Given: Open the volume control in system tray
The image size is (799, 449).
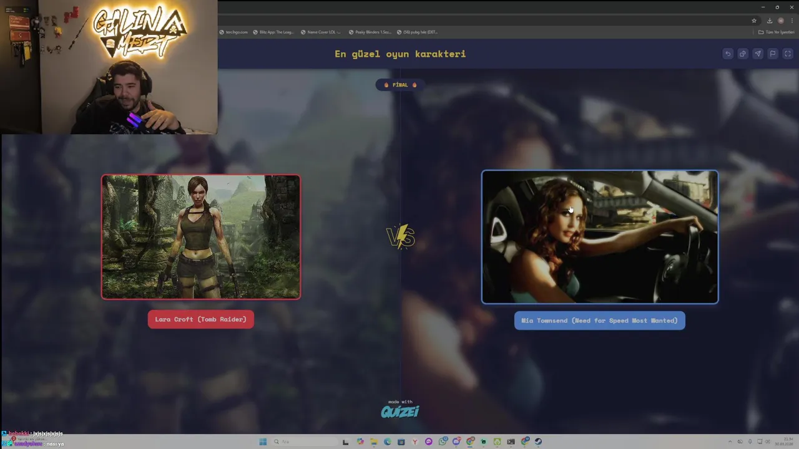Looking at the screenshot, I should (x=768, y=442).
